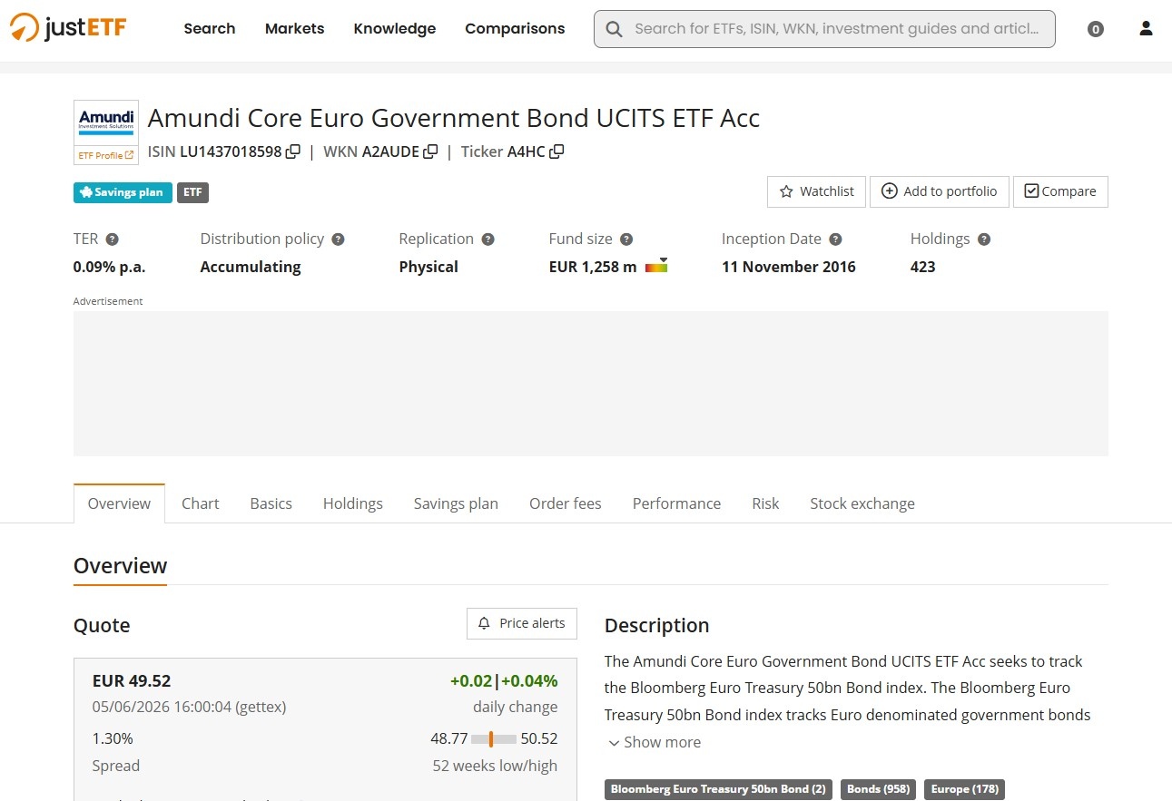
Task: Switch to the Holdings tab
Action: [353, 503]
